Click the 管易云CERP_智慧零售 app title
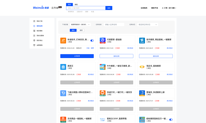The width and height of the screenshot is (206, 123). (117, 119)
